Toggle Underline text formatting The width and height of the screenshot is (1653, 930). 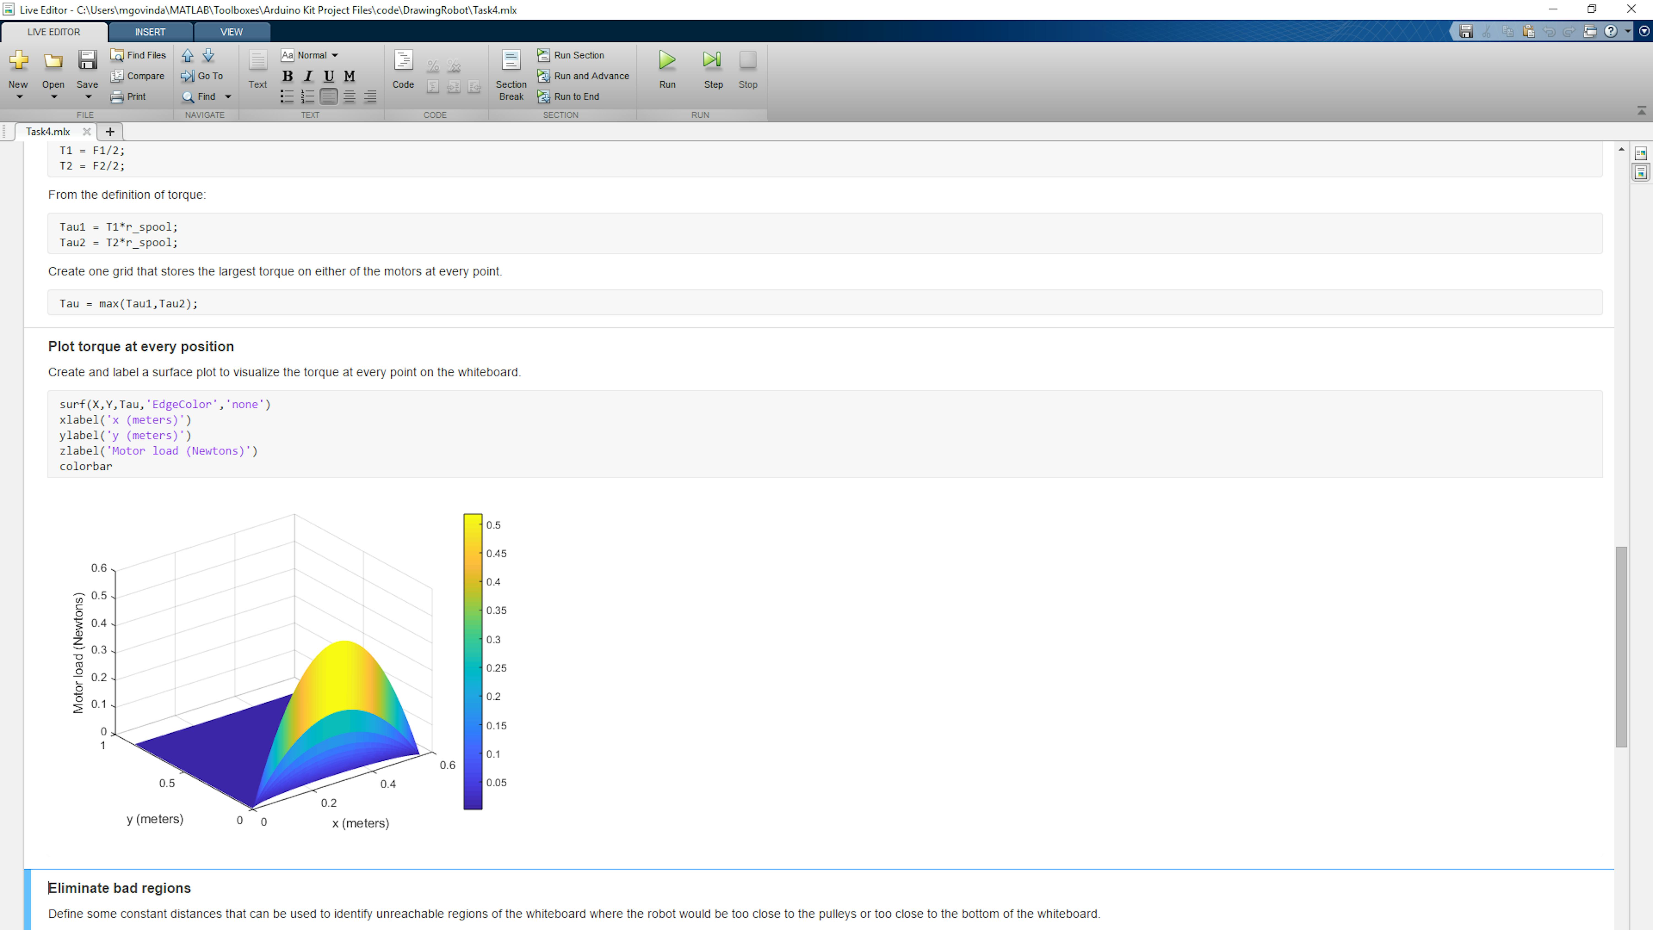(329, 76)
